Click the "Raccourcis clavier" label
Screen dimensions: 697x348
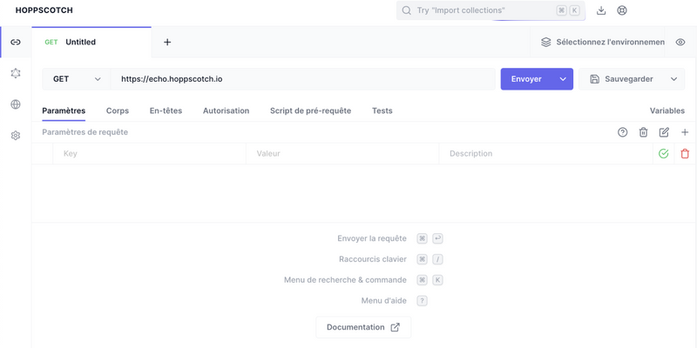[x=373, y=259]
